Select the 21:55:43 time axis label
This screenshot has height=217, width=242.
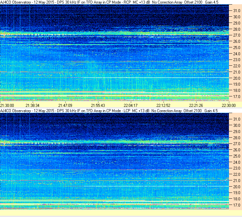pyautogui.click(x=98, y=106)
